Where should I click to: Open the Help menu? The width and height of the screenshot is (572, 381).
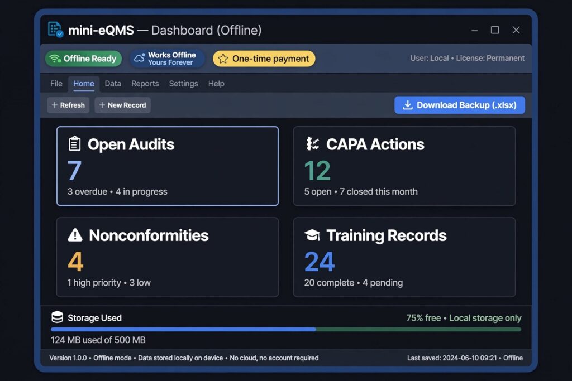click(216, 84)
